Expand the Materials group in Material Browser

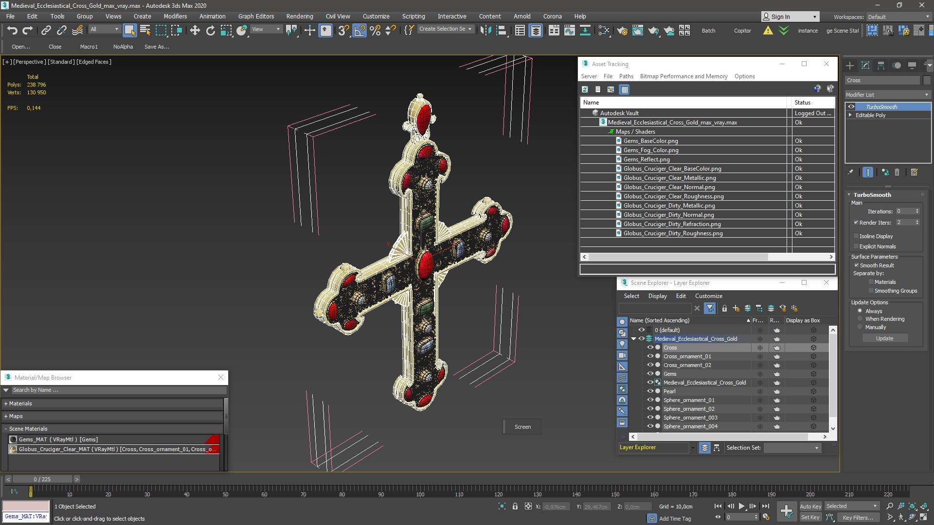(6, 403)
